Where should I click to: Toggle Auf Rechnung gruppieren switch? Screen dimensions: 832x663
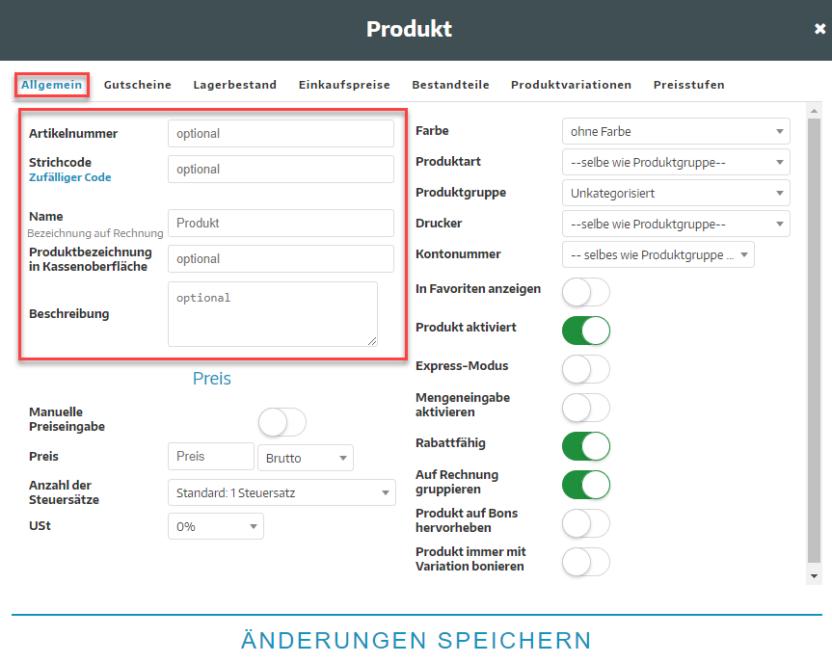[x=586, y=485]
